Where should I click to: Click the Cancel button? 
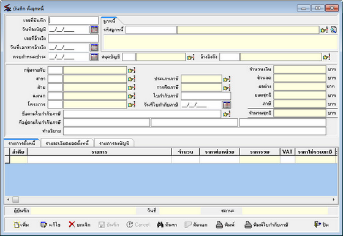[x=138, y=224]
